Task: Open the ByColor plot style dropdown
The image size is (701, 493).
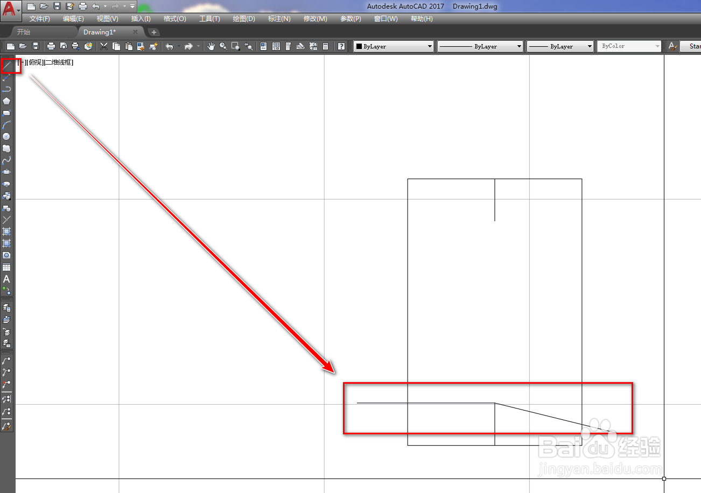Action: (629, 46)
